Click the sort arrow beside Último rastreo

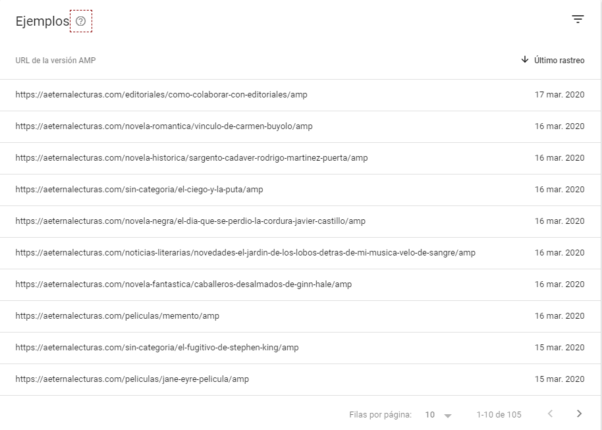(524, 59)
